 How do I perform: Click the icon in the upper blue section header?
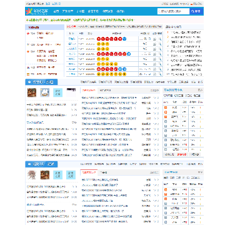(29, 82)
